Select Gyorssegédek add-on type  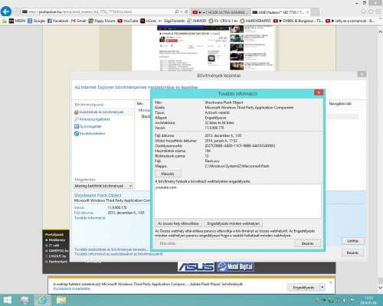click(88, 126)
